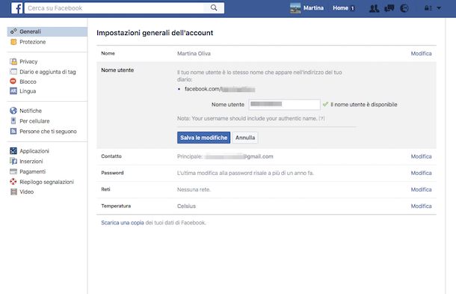This screenshot has width=456, height=294.
Task: Open the messages icon in top bar
Action: click(x=389, y=8)
